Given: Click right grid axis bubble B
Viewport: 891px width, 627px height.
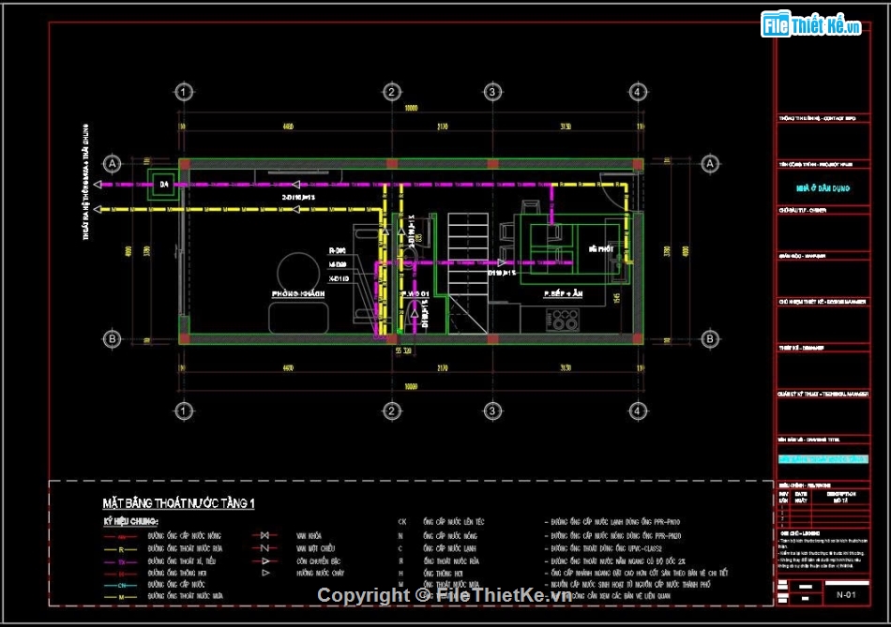Looking at the screenshot, I should [x=709, y=338].
